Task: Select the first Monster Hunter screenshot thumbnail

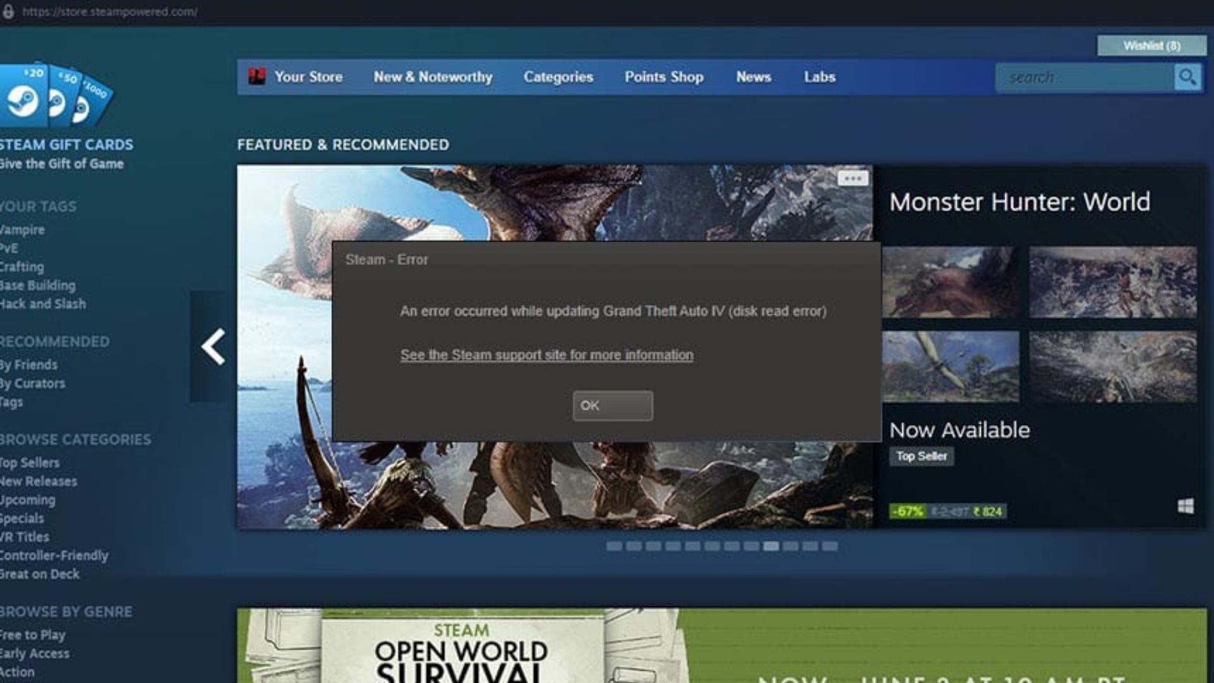Action: click(950, 282)
